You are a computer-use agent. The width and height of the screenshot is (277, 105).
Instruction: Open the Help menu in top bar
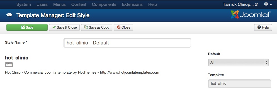(x=152, y=4)
